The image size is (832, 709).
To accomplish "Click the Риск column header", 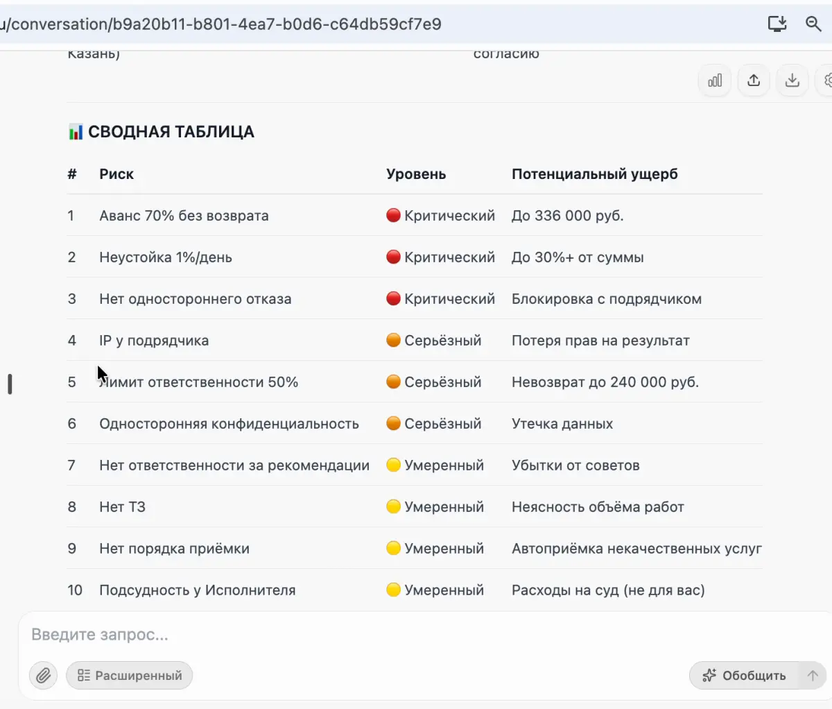I will pyautogui.click(x=116, y=174).
